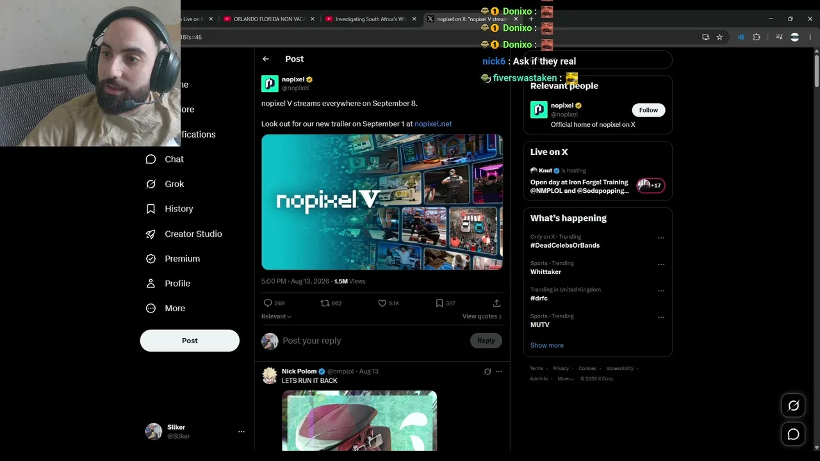Open the #drfc trending topic
Image resolution: width=820 pixels, height=461 pixels.
[x=539, y=298]
